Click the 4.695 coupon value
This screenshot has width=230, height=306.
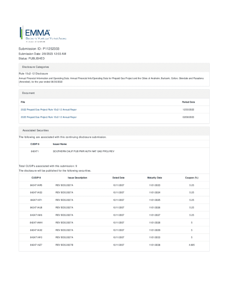tap(192, 245)
